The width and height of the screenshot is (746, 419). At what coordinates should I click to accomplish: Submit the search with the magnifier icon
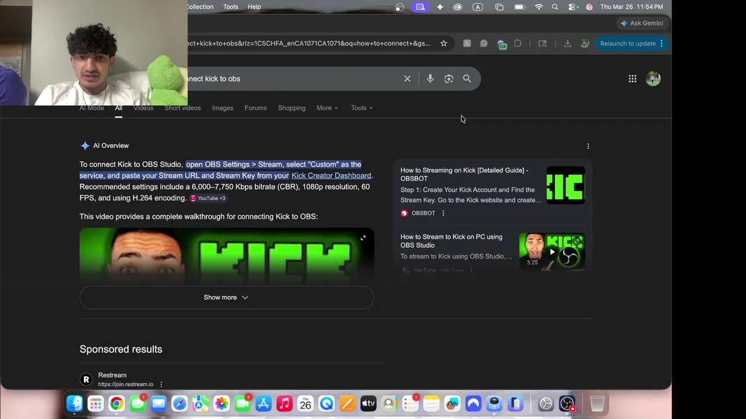tap(467, 79)
